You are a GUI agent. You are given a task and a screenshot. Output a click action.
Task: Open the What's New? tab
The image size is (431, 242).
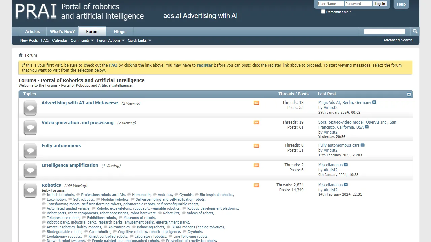pyautogui.click(x=62, y=32)
